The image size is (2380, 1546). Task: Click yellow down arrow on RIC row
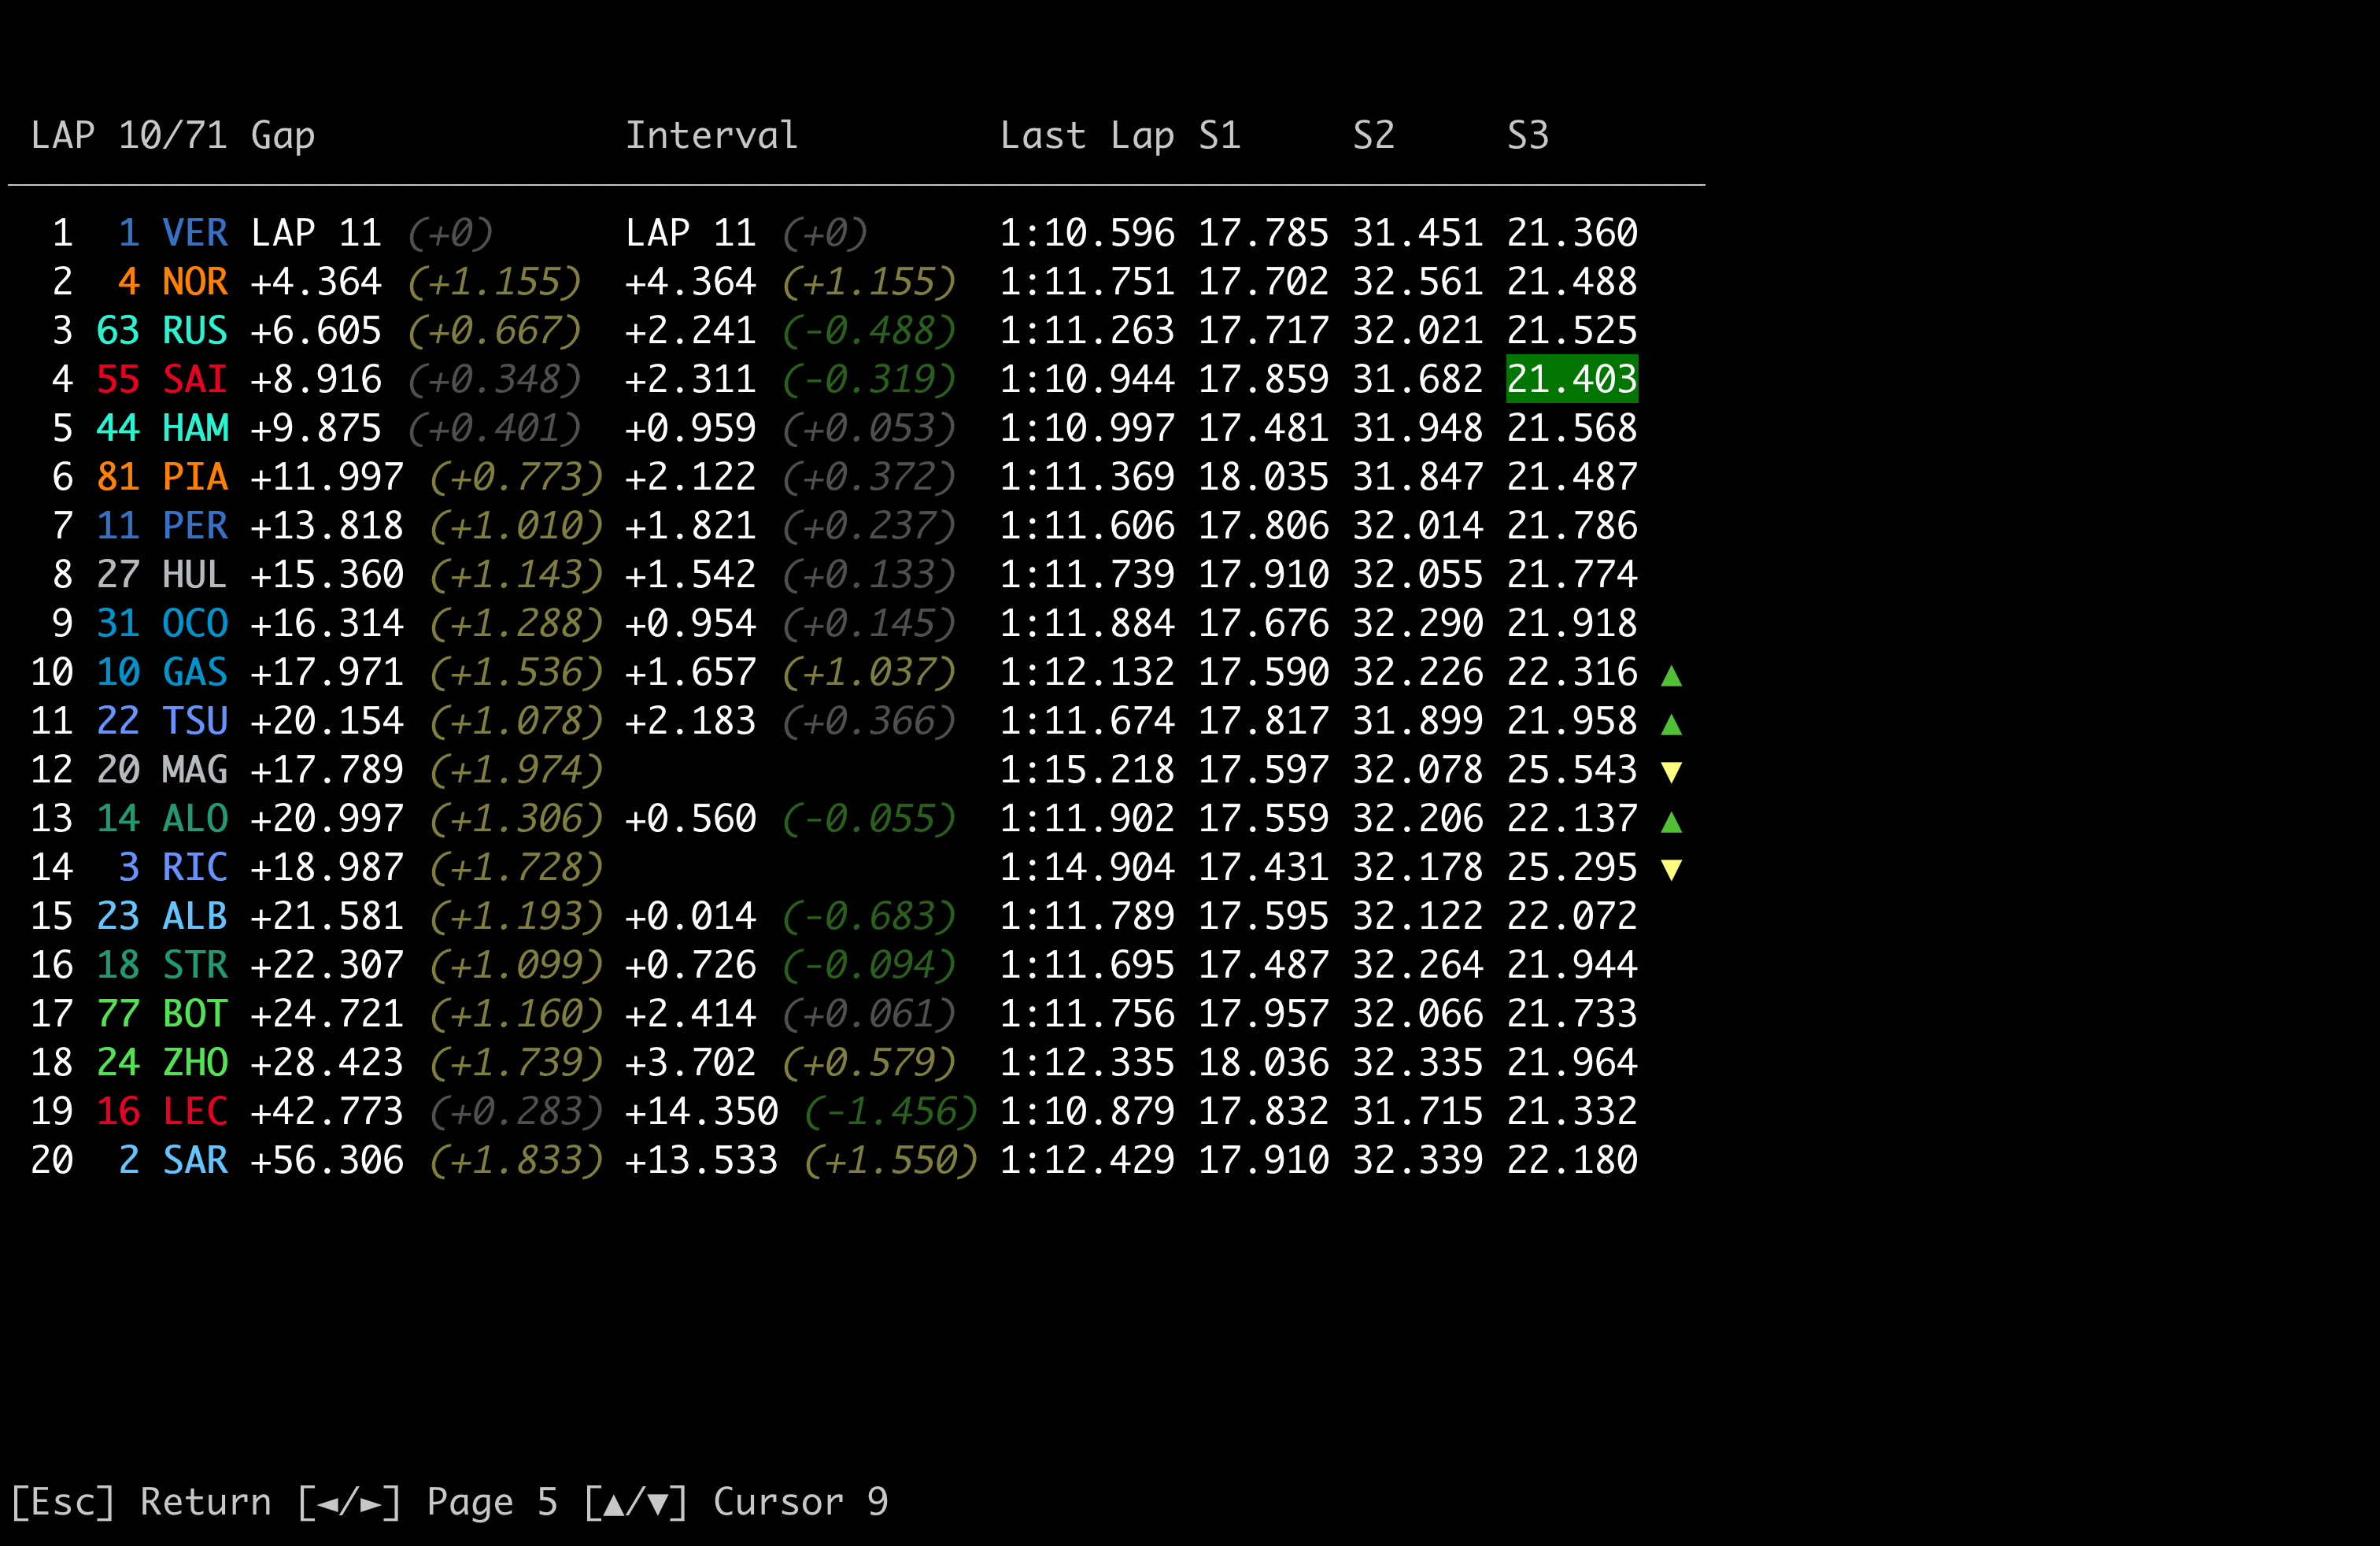[x=1671, y=870]
